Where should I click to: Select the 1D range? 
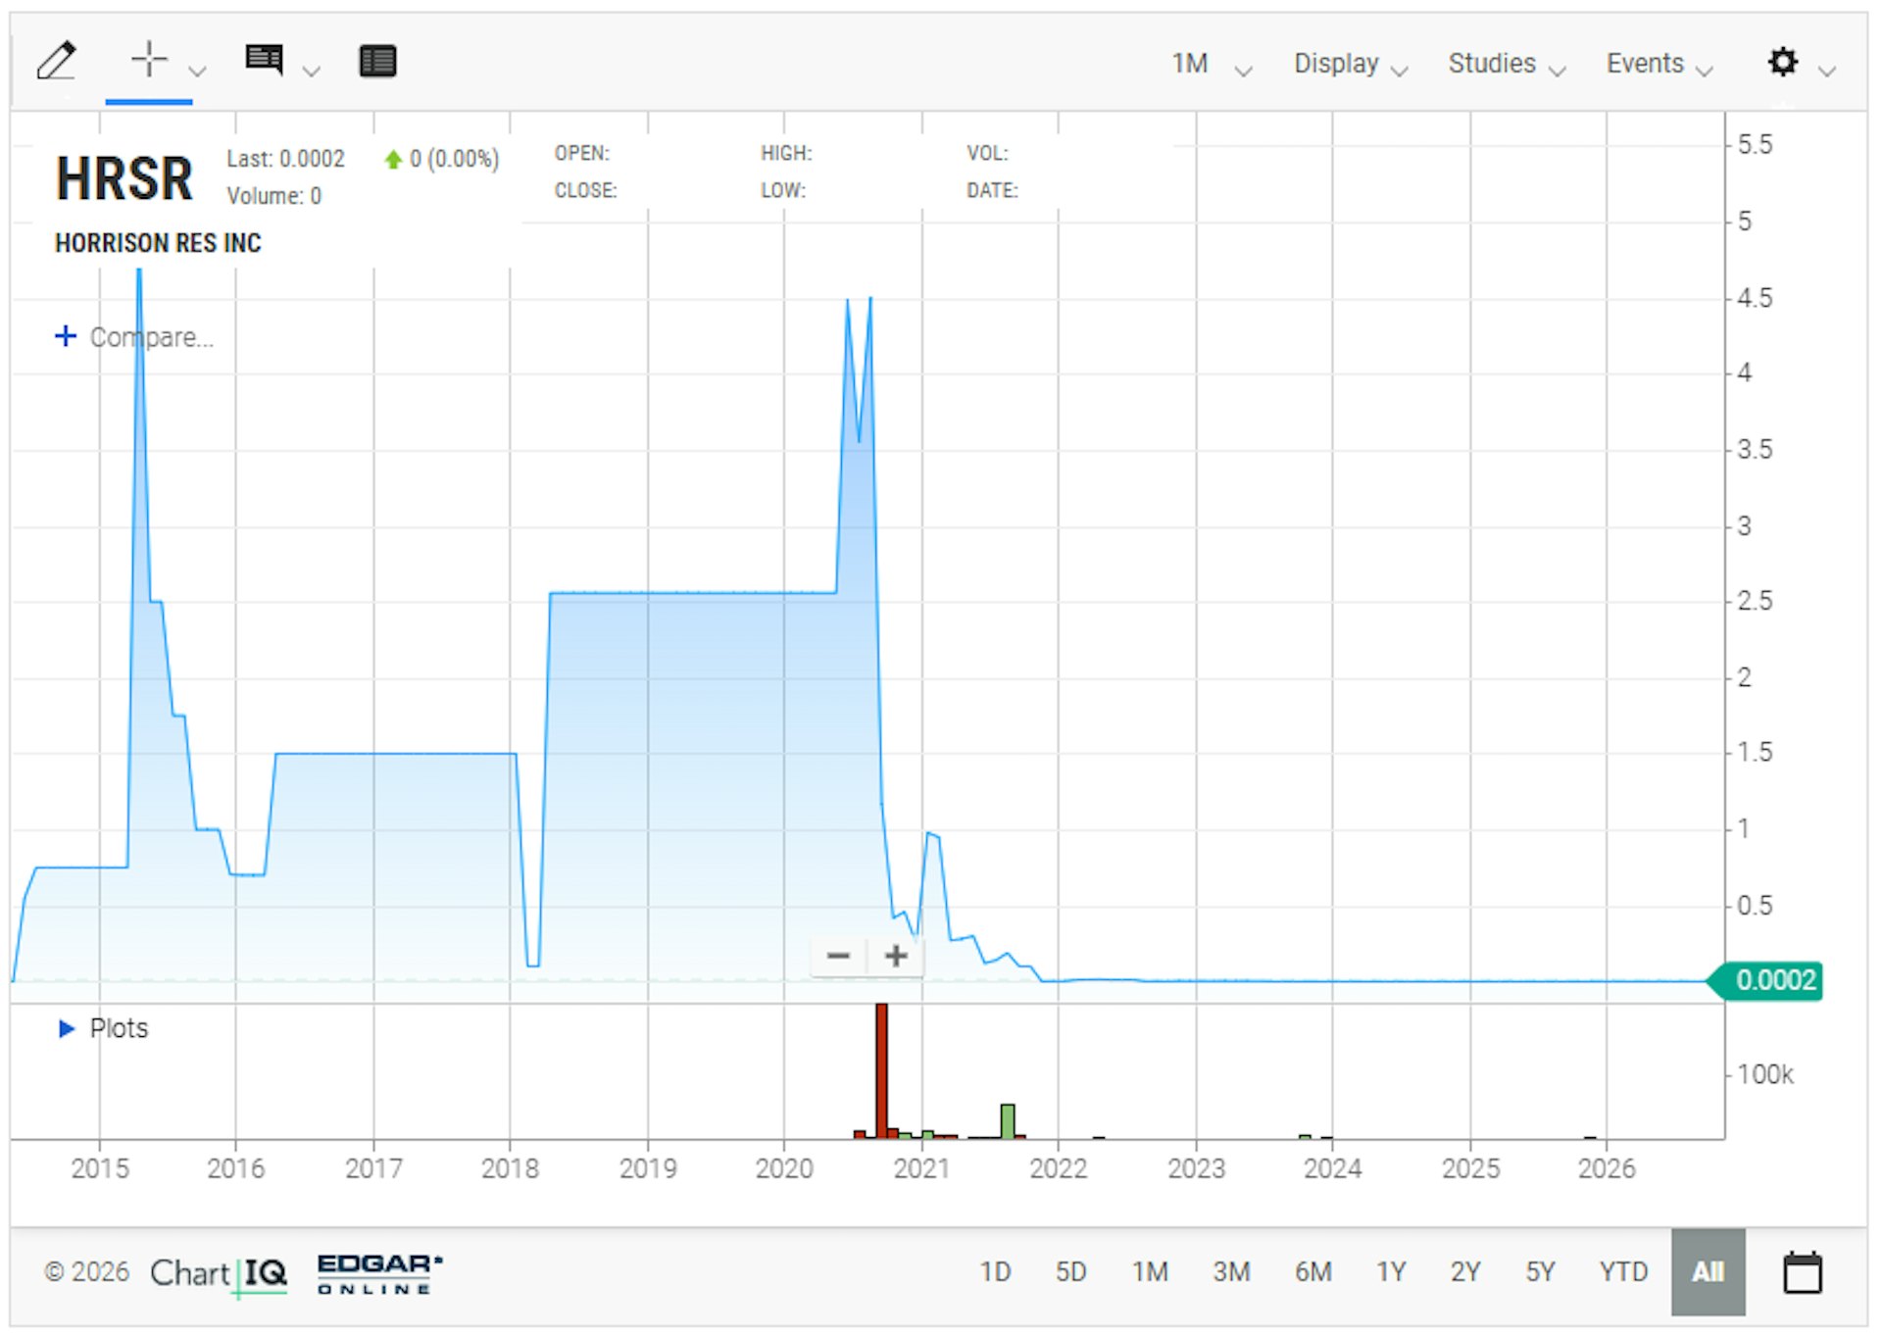pos(995,1271)
